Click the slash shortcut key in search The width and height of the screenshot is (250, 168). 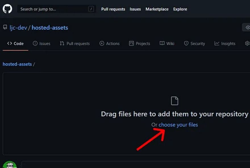[91, 9]
